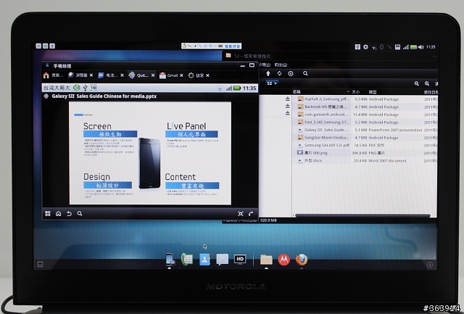Open the settings gear in top status bar
This screenshot has height=314, width=464.
tap(365, 46)
